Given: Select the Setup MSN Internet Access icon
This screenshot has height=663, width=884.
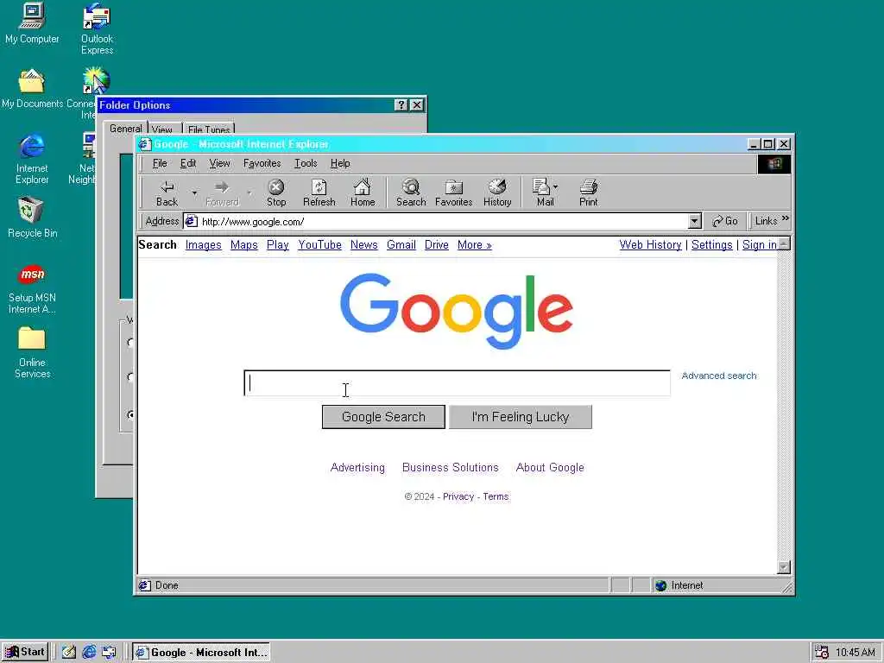Looking at the screenshot, I should point(32,289).
